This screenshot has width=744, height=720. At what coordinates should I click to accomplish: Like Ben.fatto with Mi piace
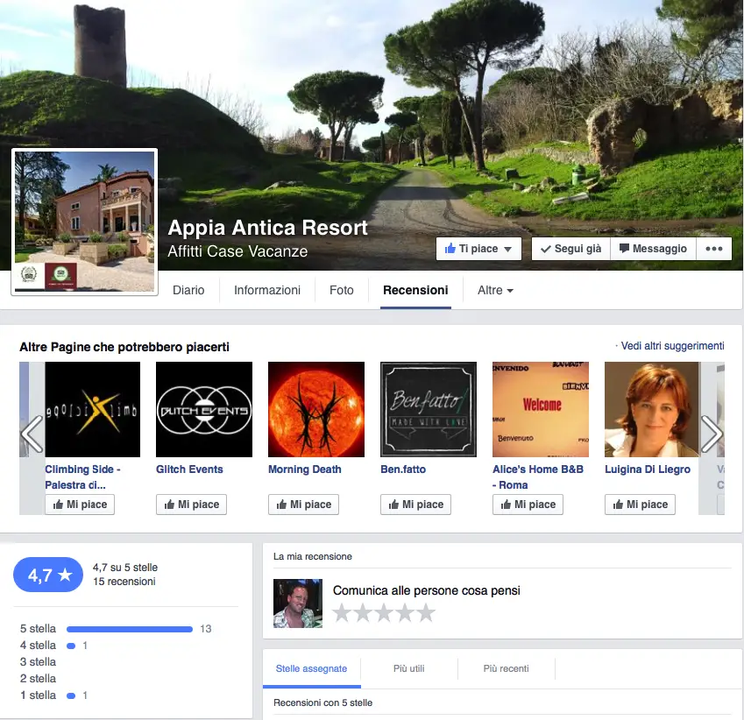415,505
